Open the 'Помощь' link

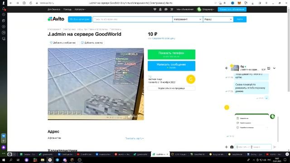(x=68, y=9)
